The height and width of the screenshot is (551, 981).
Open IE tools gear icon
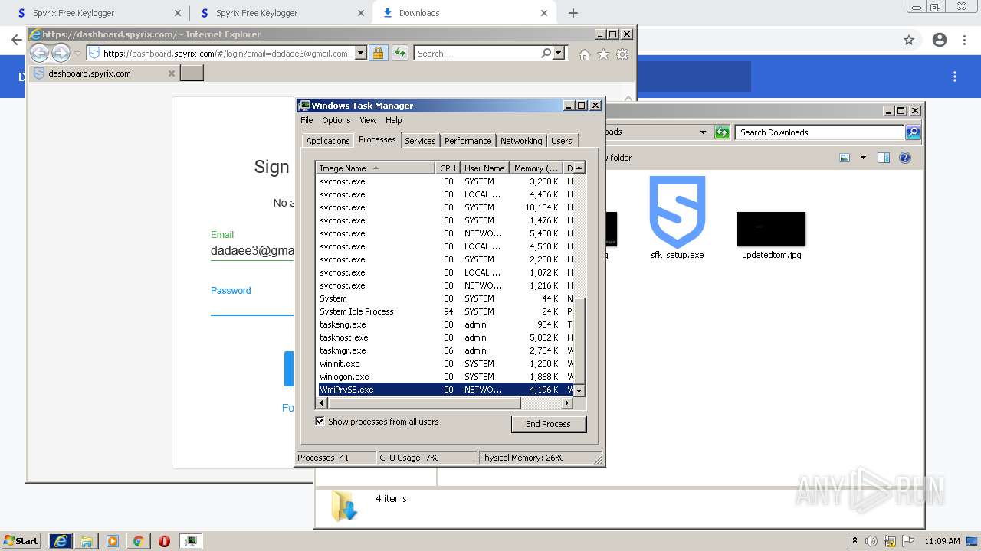coord(622,54)
